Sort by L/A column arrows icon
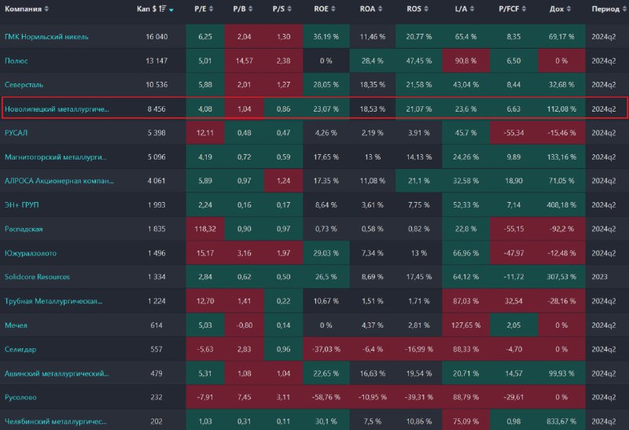629x430 pixels. (x=472, y=9)
